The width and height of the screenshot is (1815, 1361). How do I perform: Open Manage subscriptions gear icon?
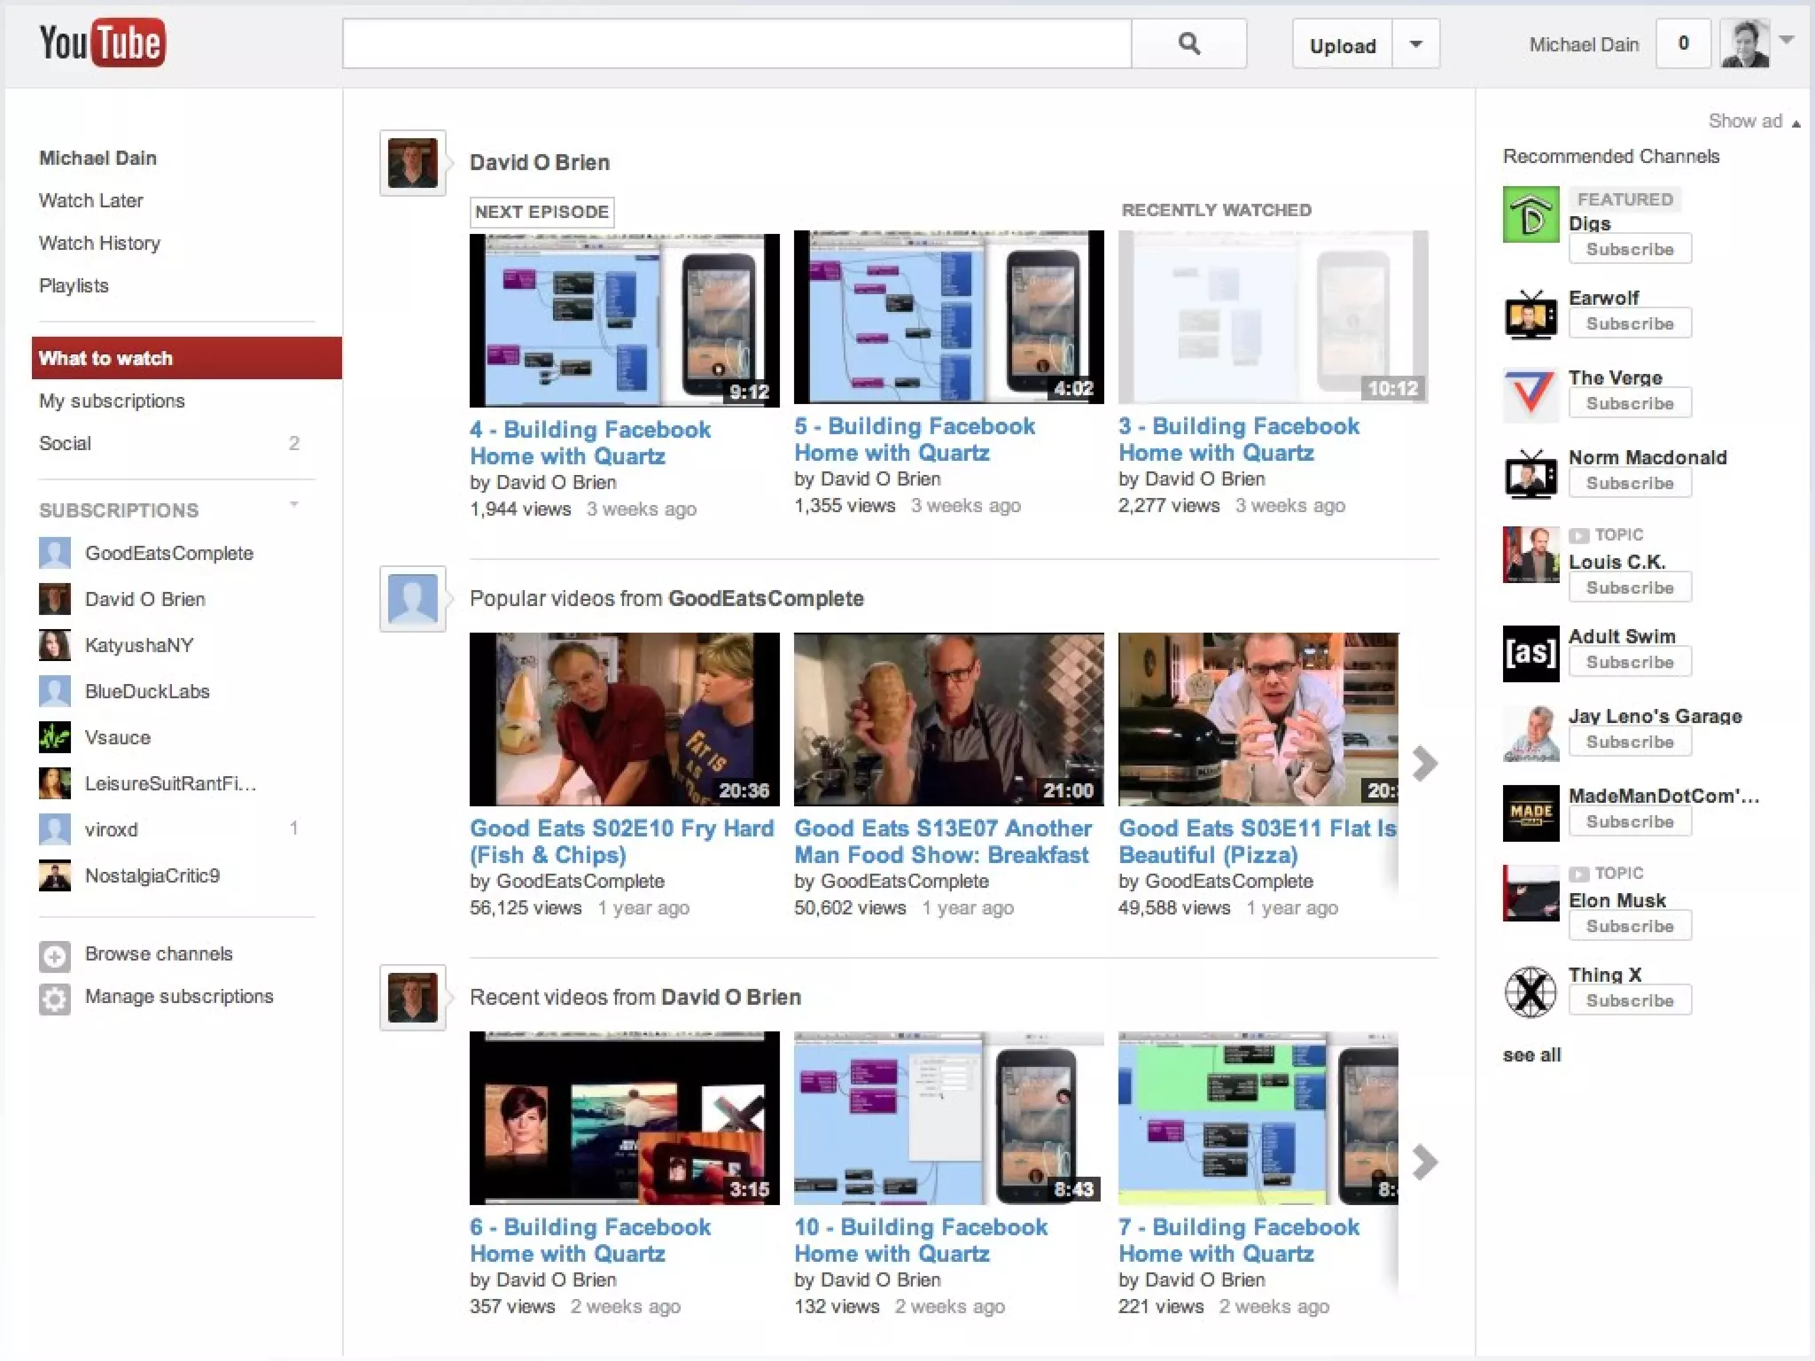(x=54, y=998)
